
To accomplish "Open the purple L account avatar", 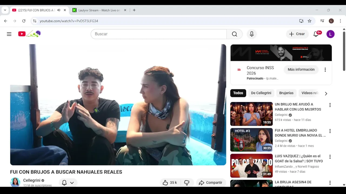I will point(330,34).
